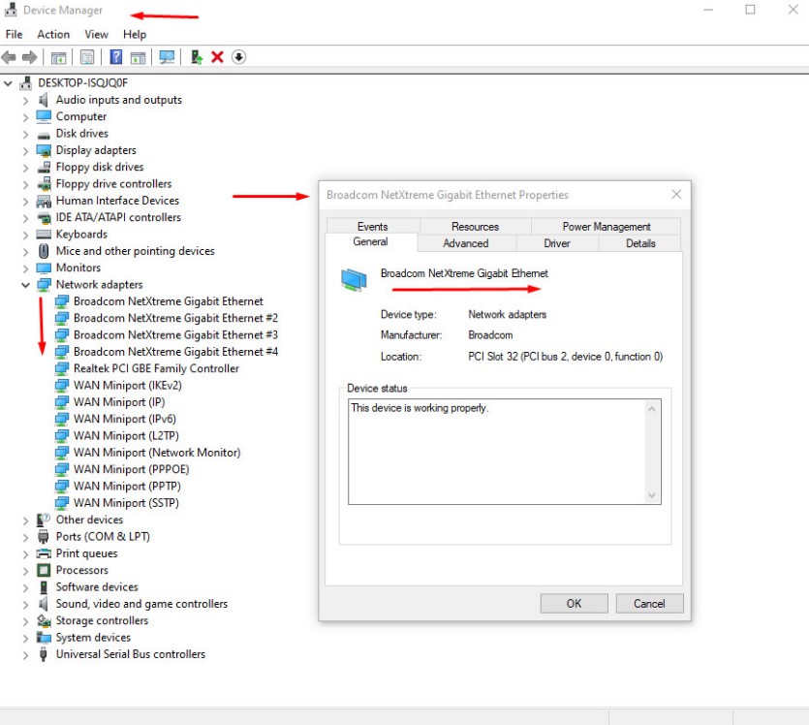Expand the Disk drives category
The height and width of the screenshot is (725, 809).
coord(25,134)
